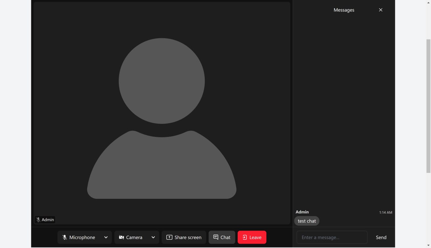Select Admin's name label in the chat
The image size is (431, 248).
[x=302, y=212]
